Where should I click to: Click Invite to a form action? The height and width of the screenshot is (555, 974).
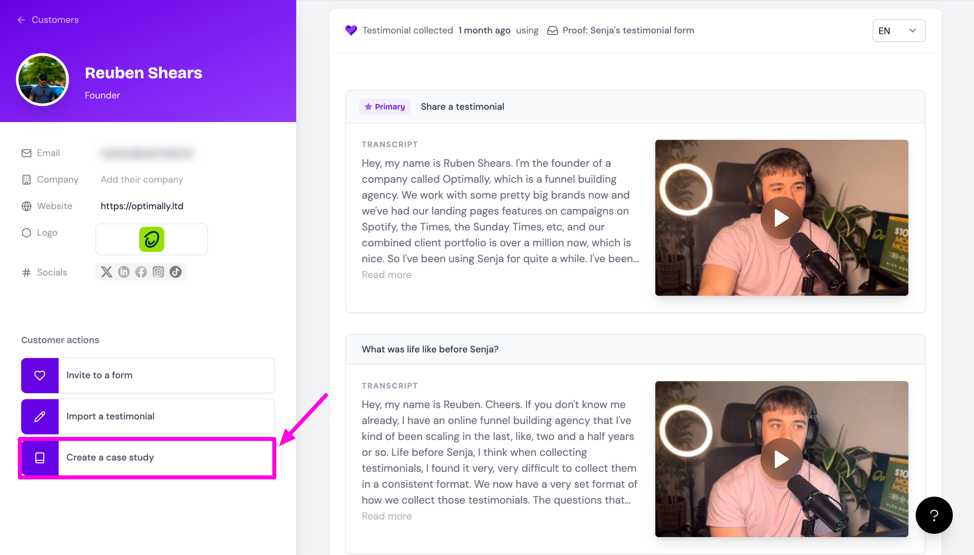(148, 375)
